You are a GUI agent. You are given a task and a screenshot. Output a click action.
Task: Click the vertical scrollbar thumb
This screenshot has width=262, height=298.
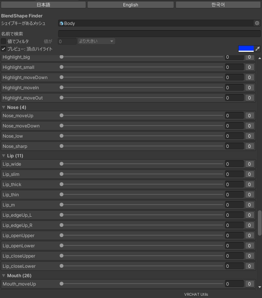point(260,223)
